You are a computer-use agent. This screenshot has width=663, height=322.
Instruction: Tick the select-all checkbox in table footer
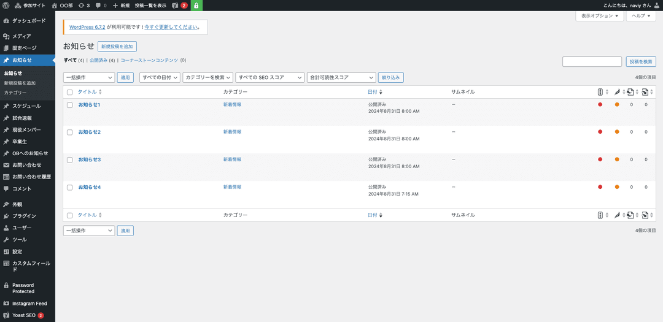70,215
